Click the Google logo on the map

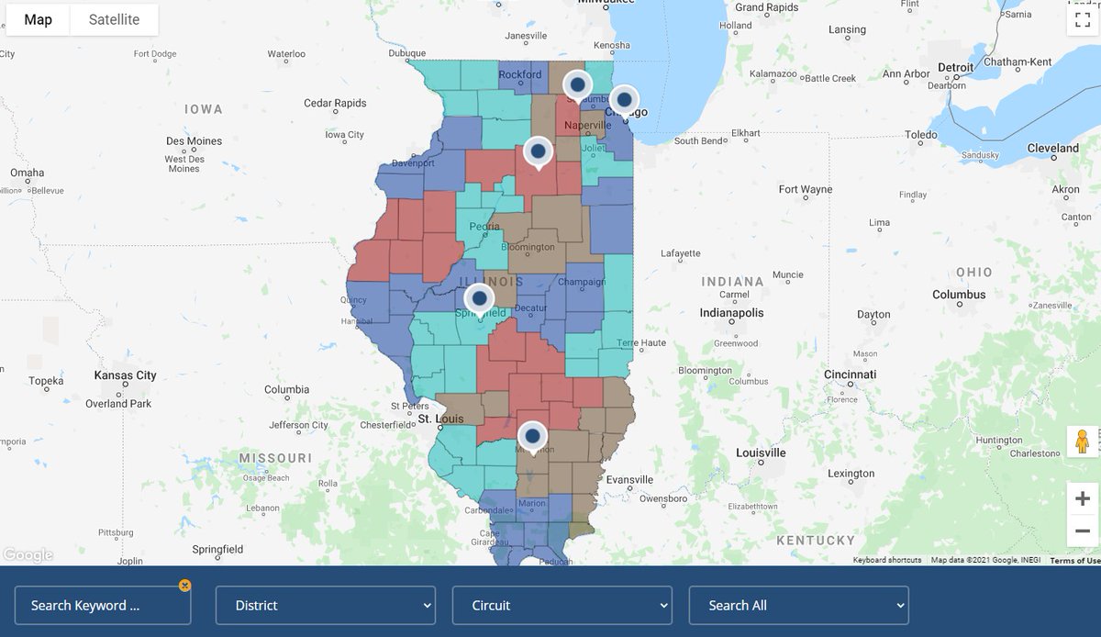coord(28,554)
